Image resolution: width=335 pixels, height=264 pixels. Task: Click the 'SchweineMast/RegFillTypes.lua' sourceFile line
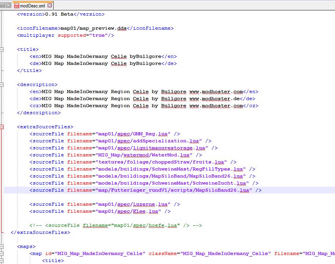(142, 169)
